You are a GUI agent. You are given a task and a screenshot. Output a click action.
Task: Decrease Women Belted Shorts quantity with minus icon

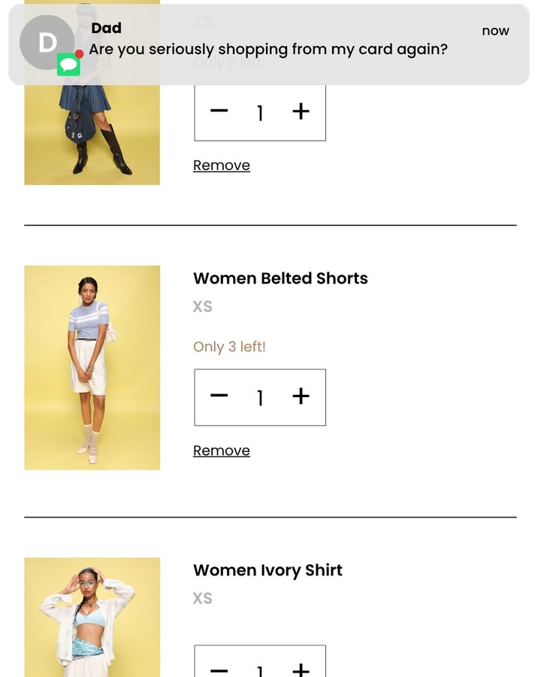[x=219, y=396]
